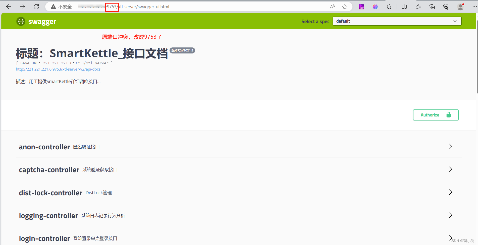478x245 pixels.
Task: Click the 匿名验证接口 description
Action: pyautogui.click(x=86, y=147)
